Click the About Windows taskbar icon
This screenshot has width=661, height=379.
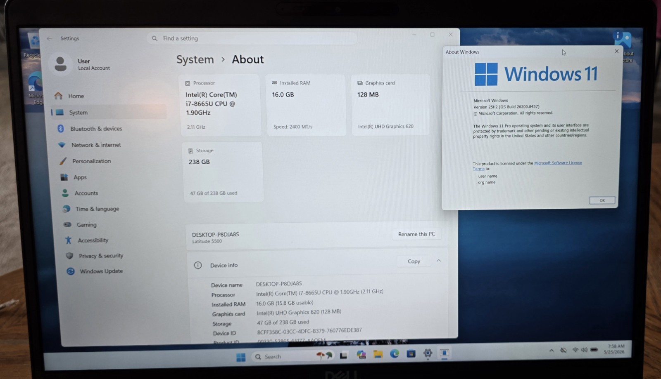[x=444, y=353]
